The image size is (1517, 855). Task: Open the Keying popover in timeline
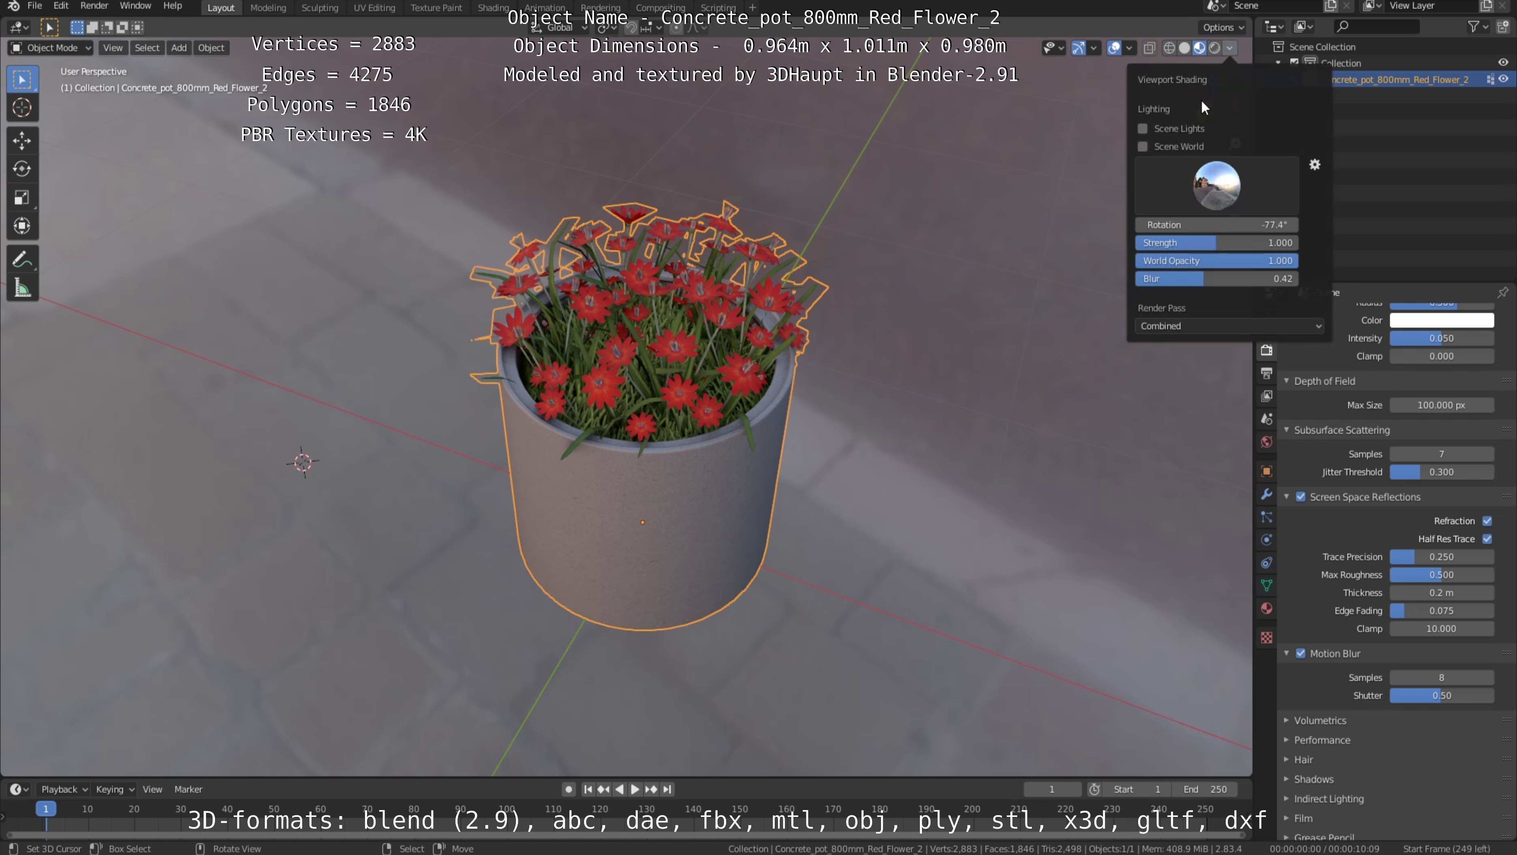[x=115, y=790]
